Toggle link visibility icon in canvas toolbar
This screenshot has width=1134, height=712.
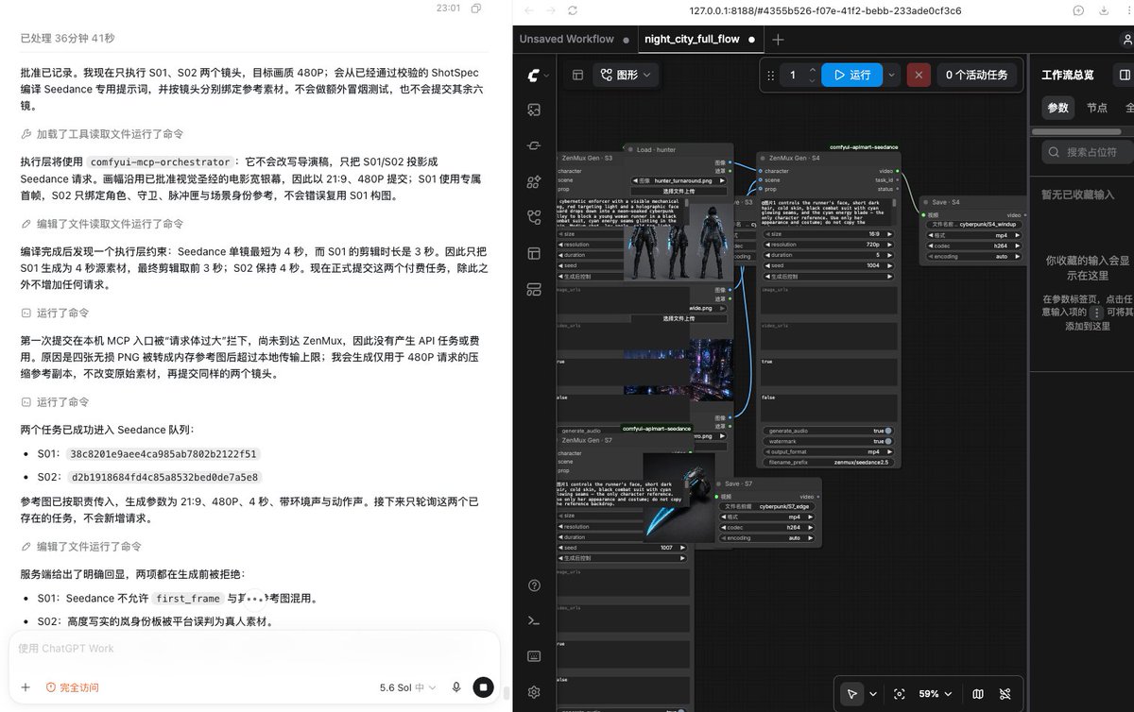[x=1005, y=694]
